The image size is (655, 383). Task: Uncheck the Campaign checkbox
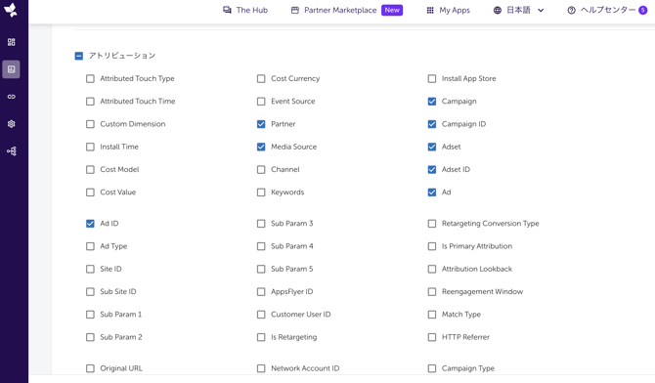[432, 102]
